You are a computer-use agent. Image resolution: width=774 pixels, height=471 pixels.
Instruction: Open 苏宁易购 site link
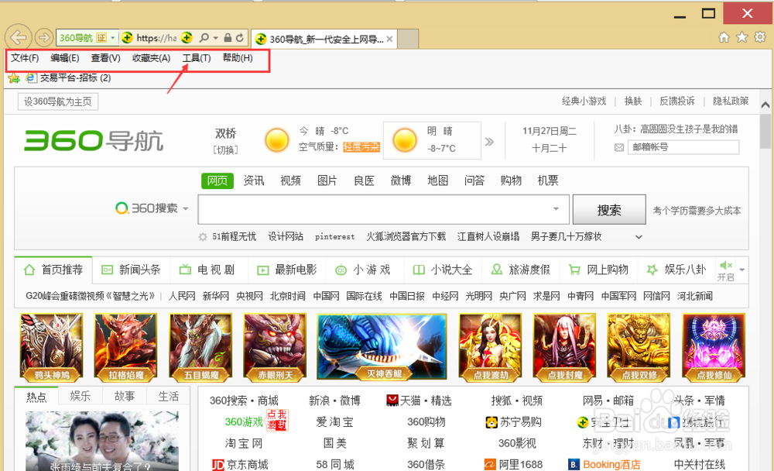coord(514,422)
